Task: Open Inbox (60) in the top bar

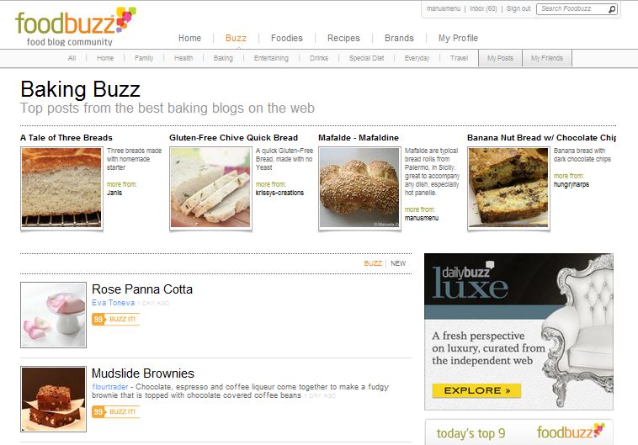Action: coord(483,8)
